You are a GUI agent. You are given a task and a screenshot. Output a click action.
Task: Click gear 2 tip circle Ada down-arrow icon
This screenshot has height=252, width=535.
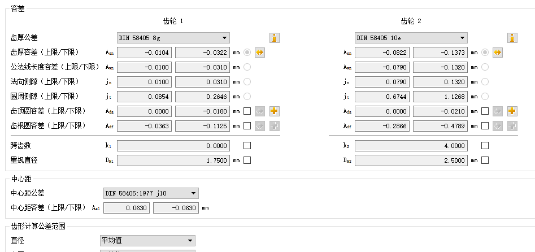498,111
